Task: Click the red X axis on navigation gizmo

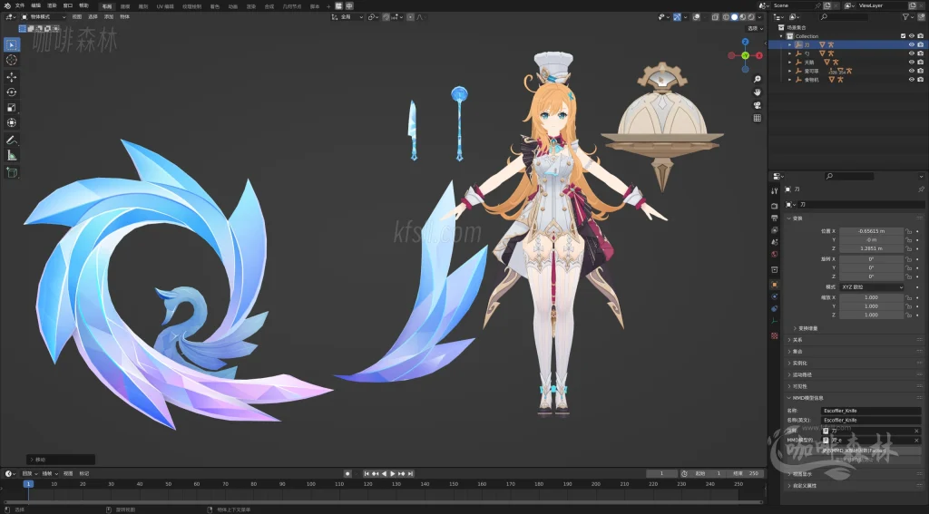Action: pos(759,55)
